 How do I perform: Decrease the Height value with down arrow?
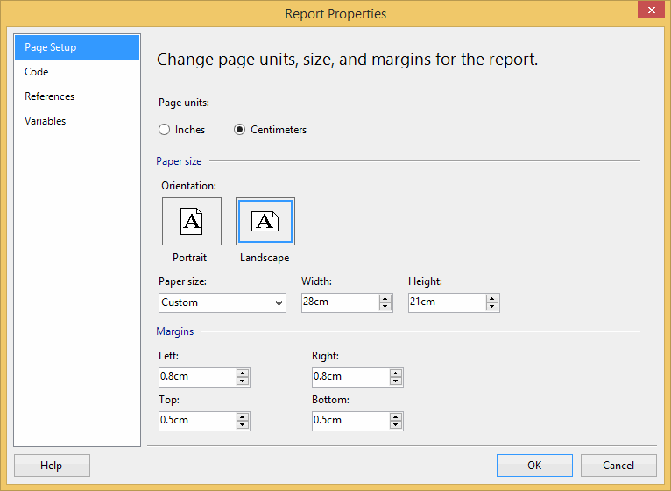pyautogui.click(x=492, y=307)
